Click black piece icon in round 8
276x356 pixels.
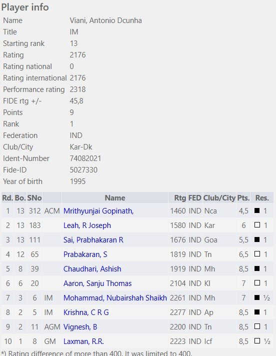point(257,312)
